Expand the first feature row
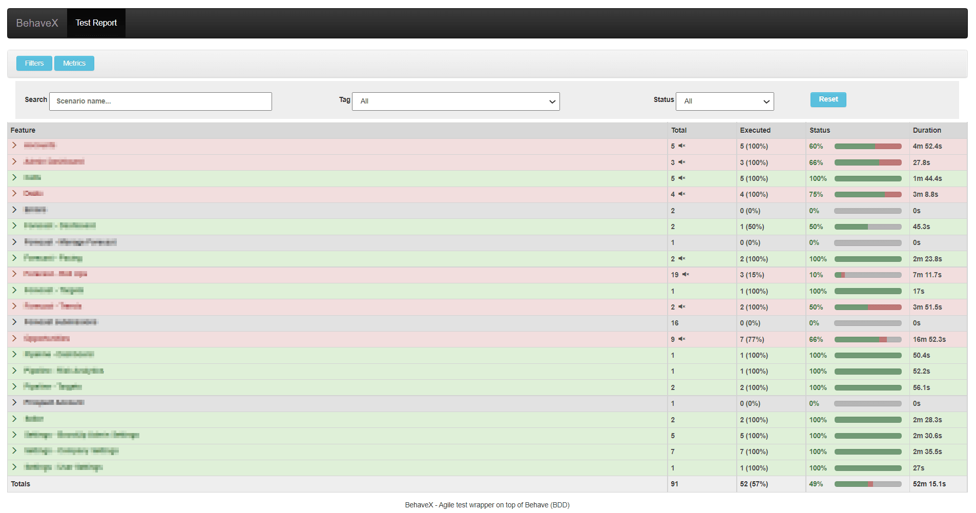This screenshot has height=513, width=976. coord(14,146)
